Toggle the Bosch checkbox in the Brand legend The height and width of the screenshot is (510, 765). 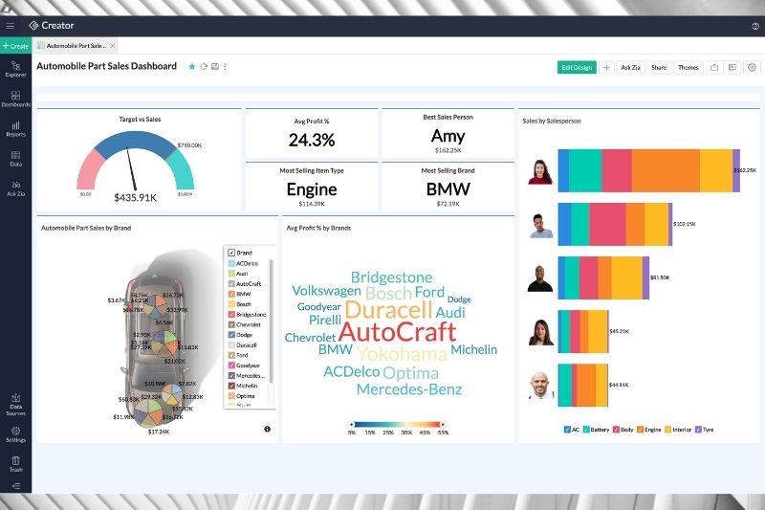pyautogui.click(x=231, y=304)
